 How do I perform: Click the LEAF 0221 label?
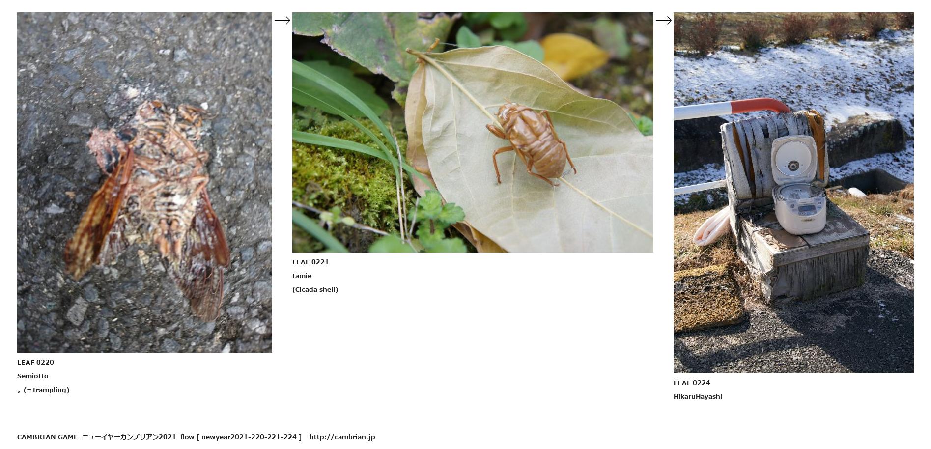click(310, 262)
